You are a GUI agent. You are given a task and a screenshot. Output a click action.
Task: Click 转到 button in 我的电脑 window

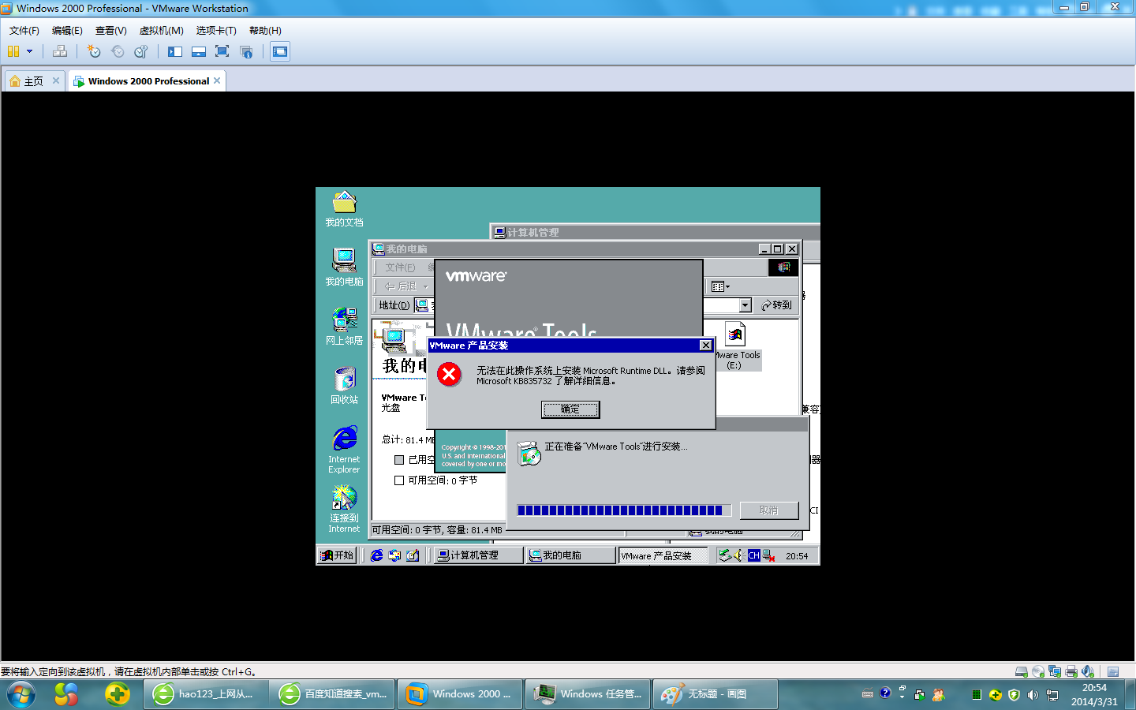(x=776, y=305)
